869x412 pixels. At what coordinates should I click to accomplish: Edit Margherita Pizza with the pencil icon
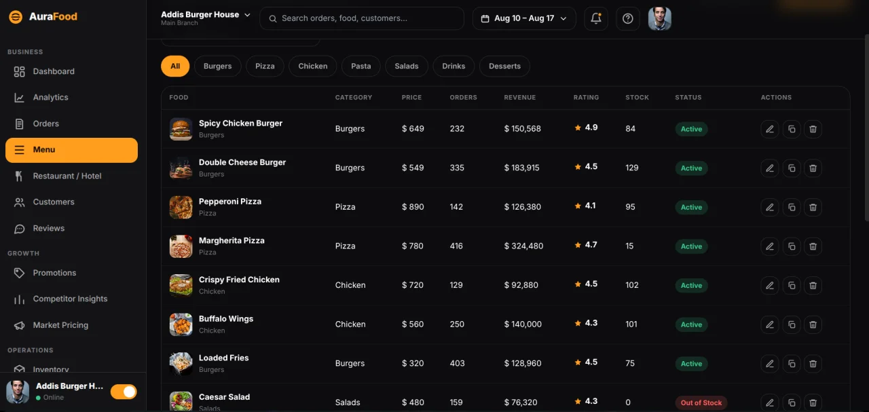[770, 246]
